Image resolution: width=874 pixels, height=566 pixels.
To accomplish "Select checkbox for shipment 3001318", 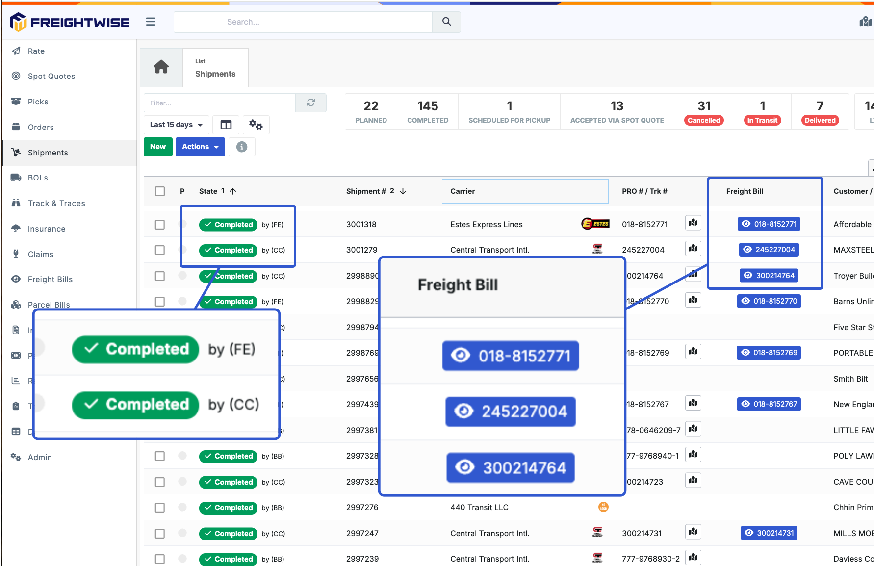I will click(160, 225).
